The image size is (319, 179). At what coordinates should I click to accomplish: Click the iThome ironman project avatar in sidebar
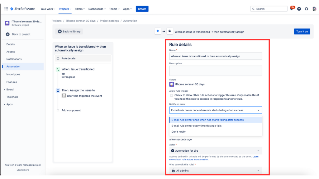pyautogui.click(x=7, y=23)
